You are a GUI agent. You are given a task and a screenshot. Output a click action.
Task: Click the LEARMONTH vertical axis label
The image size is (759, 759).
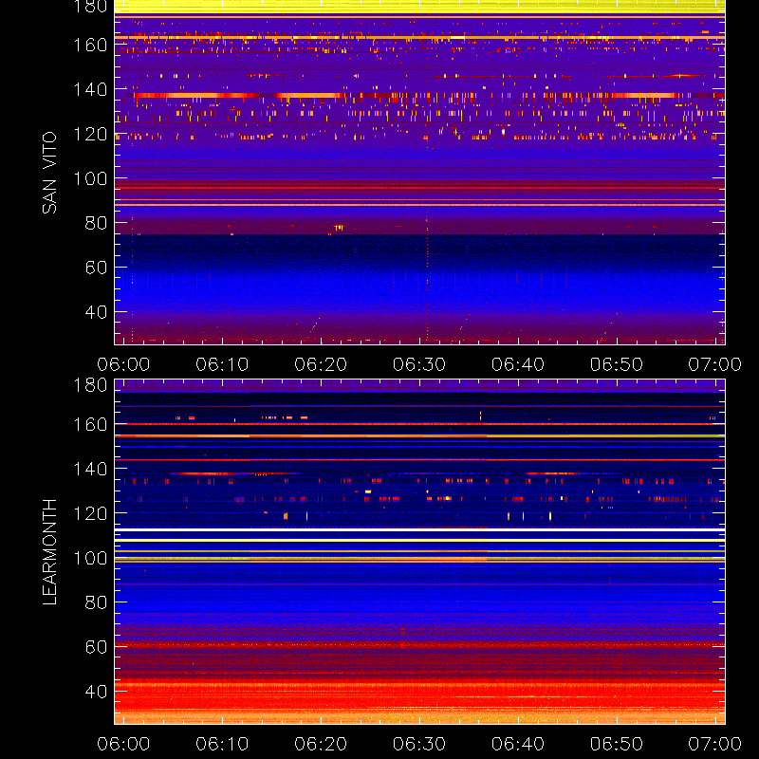click(x=49, y=552)
